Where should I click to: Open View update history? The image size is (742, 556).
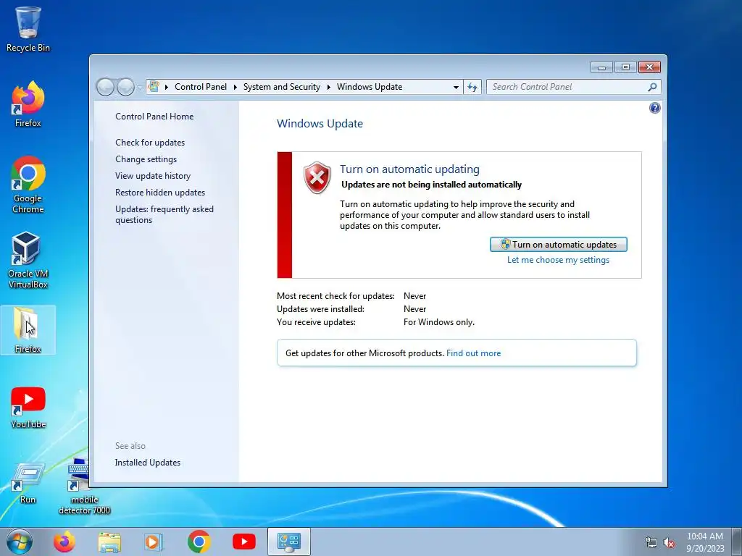(x=153, y=176)
